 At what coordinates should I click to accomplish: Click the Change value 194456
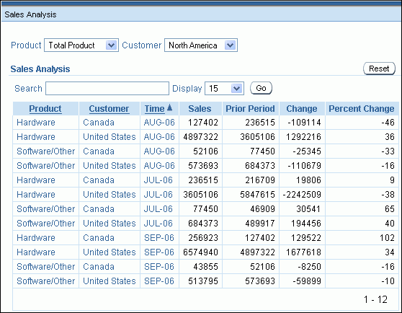click(306, 223)
